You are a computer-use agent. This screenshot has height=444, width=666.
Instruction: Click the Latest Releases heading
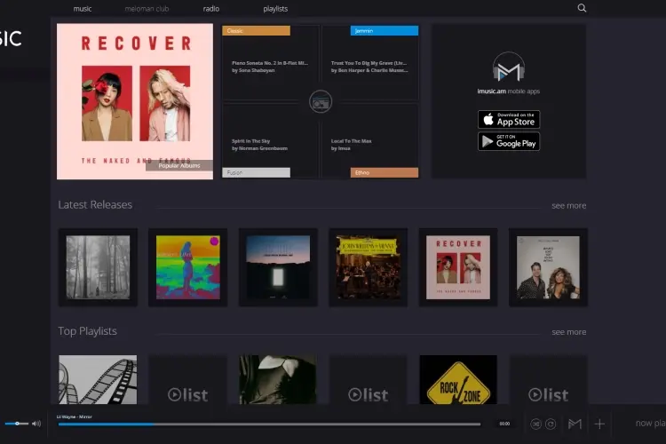click(95, 205)
